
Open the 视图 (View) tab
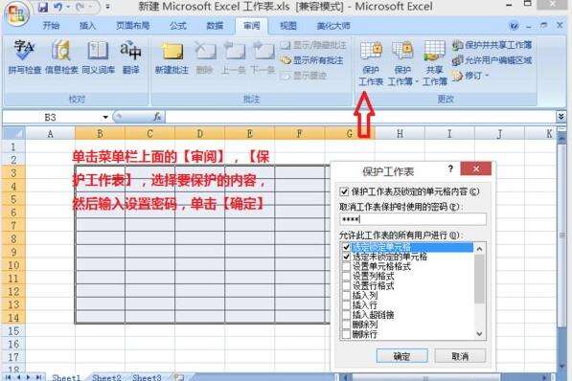coord(287,26)
